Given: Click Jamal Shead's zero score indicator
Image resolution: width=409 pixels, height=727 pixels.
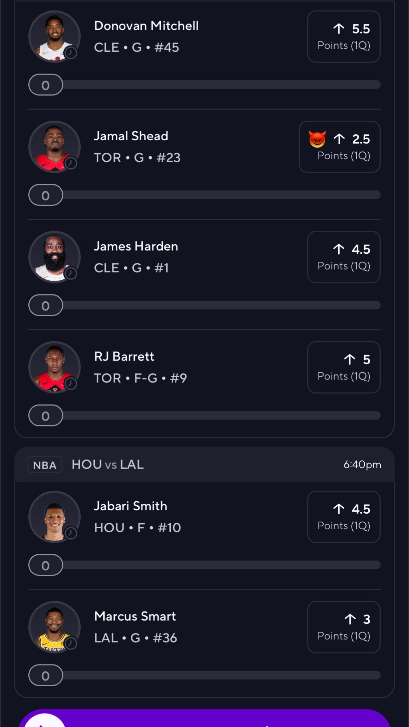Looking at the screenshot, I should point(46,195).
